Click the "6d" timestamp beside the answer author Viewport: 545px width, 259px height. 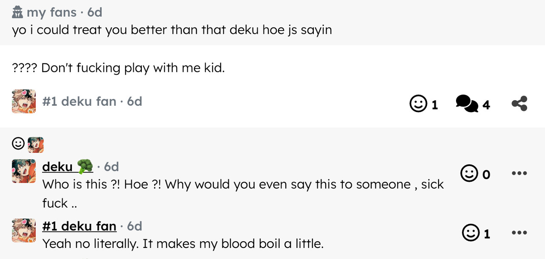click(x=135, y=101)
